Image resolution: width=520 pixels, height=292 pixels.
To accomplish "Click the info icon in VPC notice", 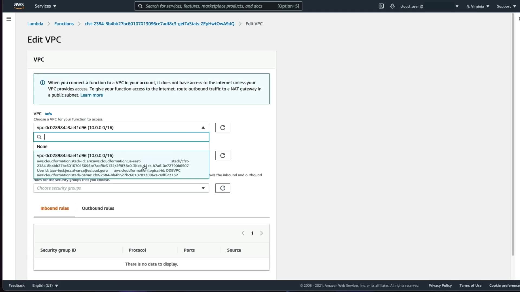I will (43, 83).
